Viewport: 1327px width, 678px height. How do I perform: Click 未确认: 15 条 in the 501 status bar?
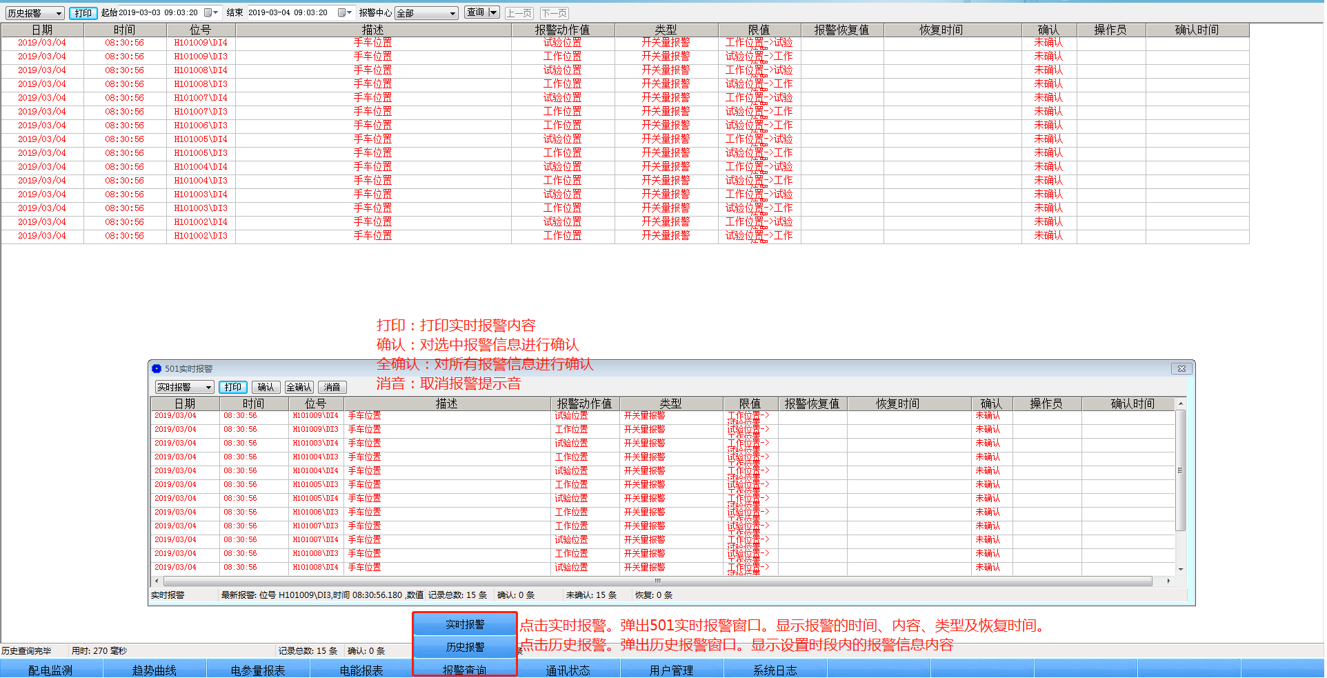[592, 595]
